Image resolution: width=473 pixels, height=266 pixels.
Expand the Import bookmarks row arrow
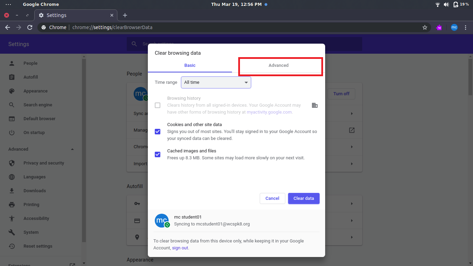pyautogui.click(x=352, y=163)
